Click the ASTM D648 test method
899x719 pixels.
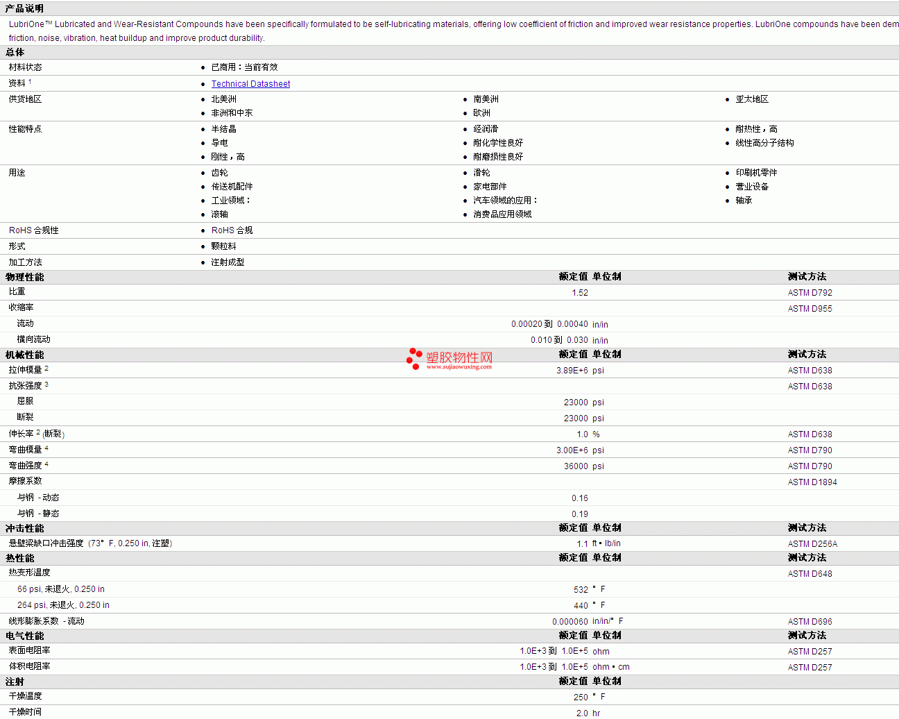(x=810, y=574)
